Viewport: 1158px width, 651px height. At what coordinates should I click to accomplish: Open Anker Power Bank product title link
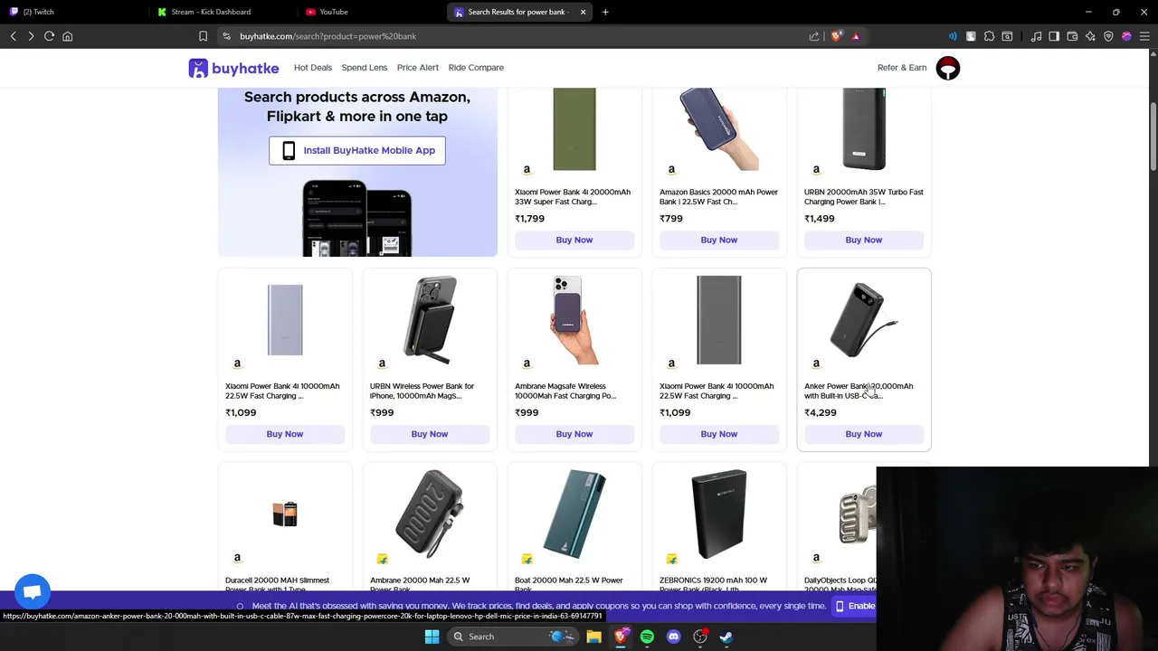point(859,391)
